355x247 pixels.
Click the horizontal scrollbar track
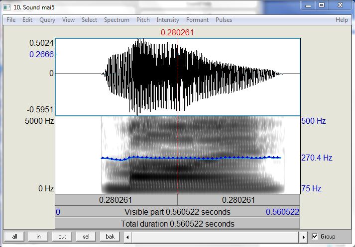[x=216, y=237]
